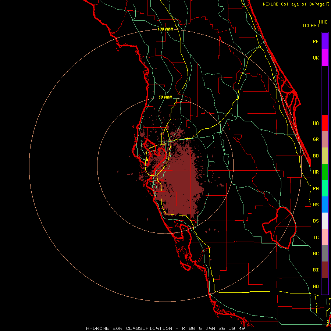The width and height of the screenshot is (331, 331).
Task: Click the 100 NMI range ring label
Action: pyautogui.click(x=165, y=29)
